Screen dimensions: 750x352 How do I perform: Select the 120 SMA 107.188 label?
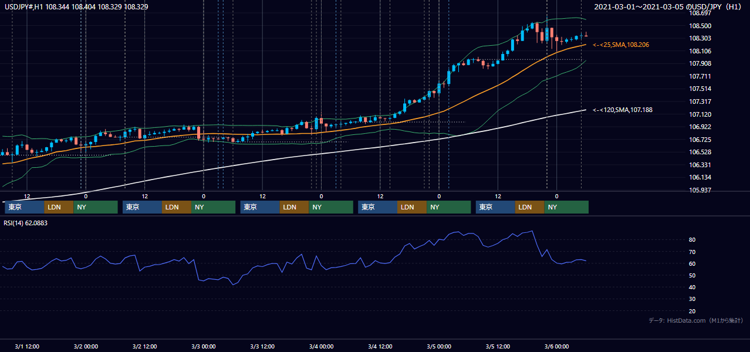[623, 110]
